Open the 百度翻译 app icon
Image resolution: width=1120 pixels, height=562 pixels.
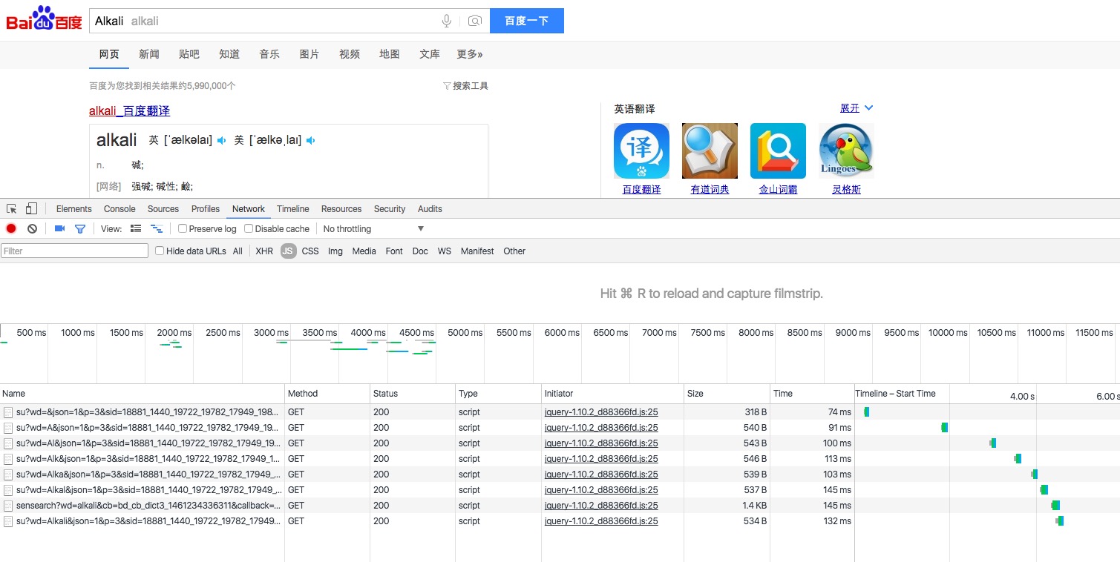(641, 151)
